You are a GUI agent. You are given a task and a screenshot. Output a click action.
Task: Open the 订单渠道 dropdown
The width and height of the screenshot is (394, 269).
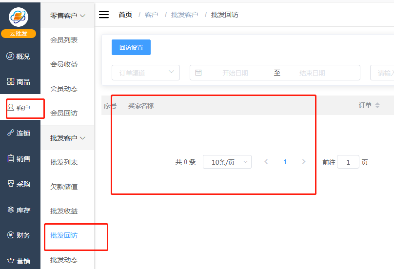[x=146, y=73]
